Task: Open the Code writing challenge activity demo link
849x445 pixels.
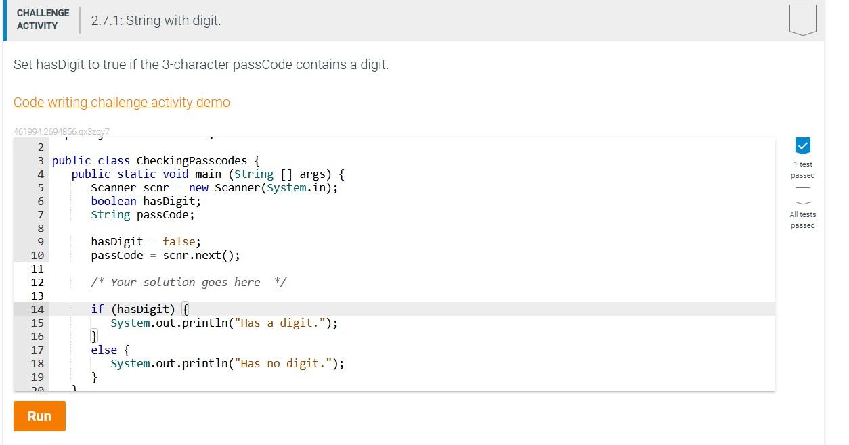Action: [x=122, y=102]
